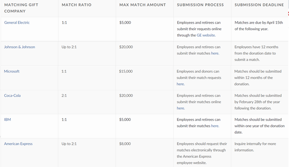Click the Submission Process column header
289x167 pixels.
click(201, 5)
